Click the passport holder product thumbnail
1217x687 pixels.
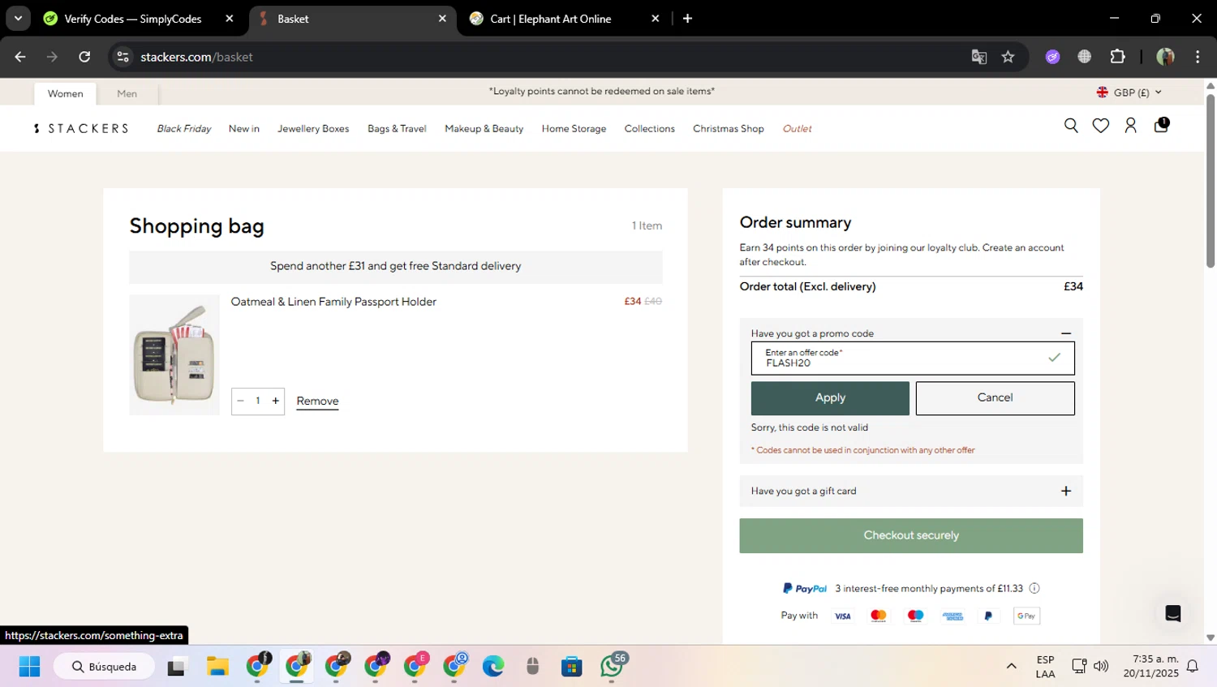pos(174,355)
